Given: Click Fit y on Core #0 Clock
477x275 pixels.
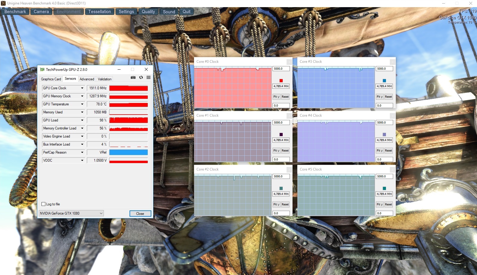Looking at the screenshot, I should 276,97.
